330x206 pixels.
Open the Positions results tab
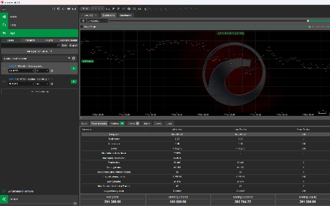pos(117,124)
